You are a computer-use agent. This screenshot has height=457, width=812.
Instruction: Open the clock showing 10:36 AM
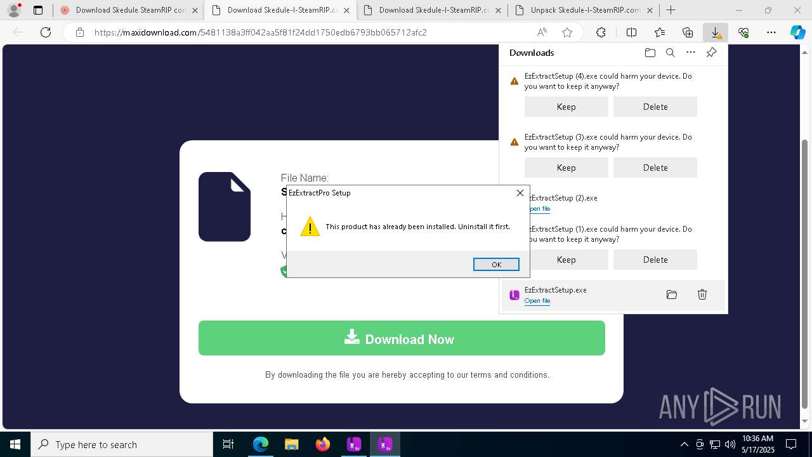pos(758,444)
